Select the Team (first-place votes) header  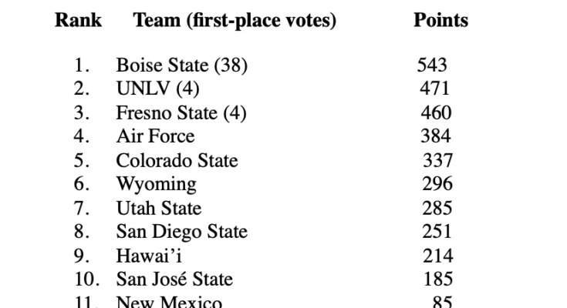click(235, 21)
